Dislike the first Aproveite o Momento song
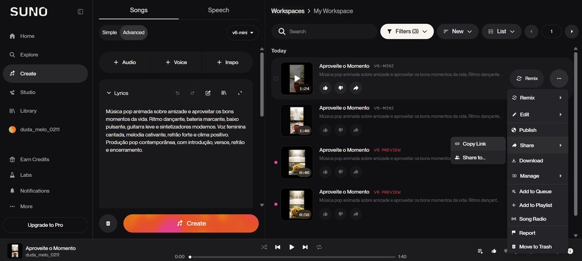 (340, 88)
